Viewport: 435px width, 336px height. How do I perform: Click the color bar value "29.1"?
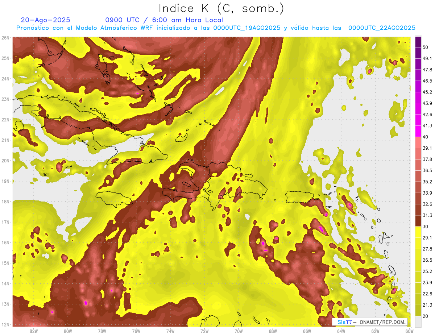(427, 238)
